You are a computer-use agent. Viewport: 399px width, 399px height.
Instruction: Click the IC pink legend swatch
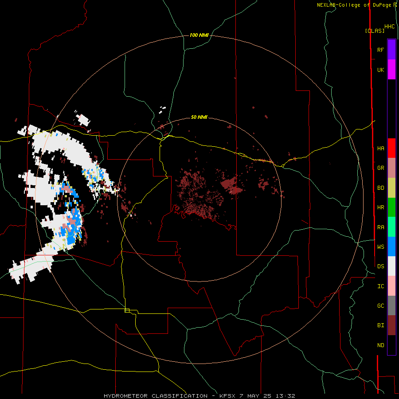(x=391, y=286)
